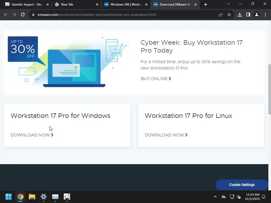Download Workstation 17 Pro for Linux
Viewport: 271px width, 203px height.
(166, 135)
